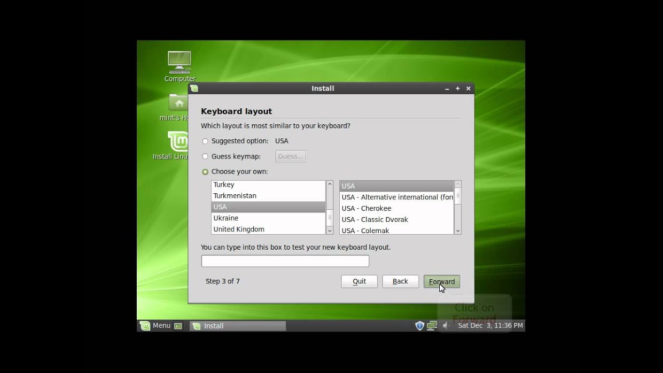
Task: Click the Quit button
Action: [359, 281]
